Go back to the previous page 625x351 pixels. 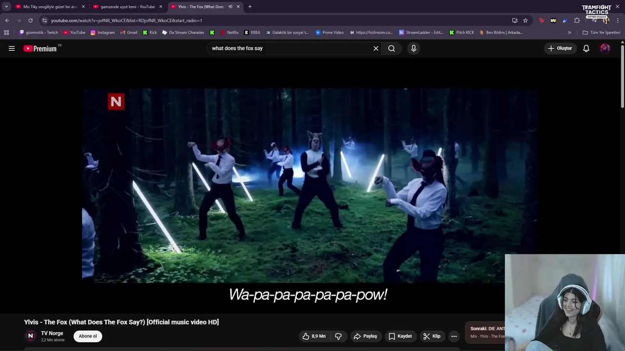pyautogui.click(x=7, y=20)
